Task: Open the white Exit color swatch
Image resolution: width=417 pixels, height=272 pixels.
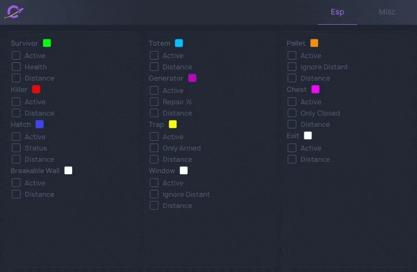Action: pyautogui.click(x=308, y=135)
